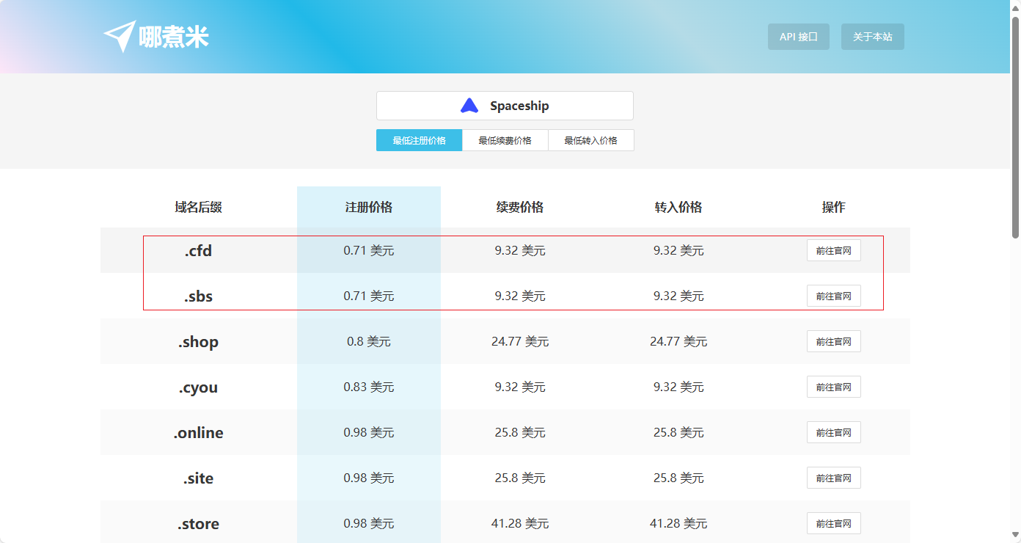Select the .sbs domain suffix
This screenshot has height=543, width=1021.
[198, 296]
